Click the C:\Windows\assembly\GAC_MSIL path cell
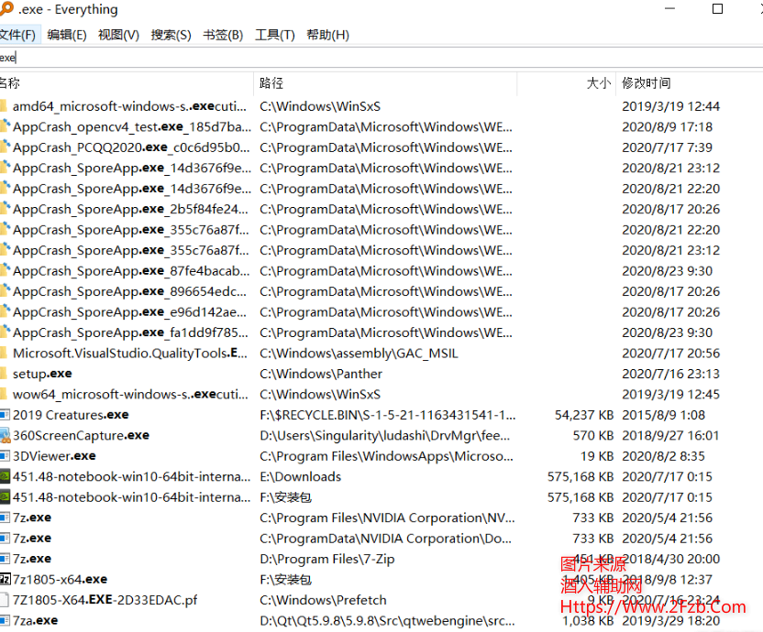The height and width of the screenshot is (632, 763). point(359,354)
